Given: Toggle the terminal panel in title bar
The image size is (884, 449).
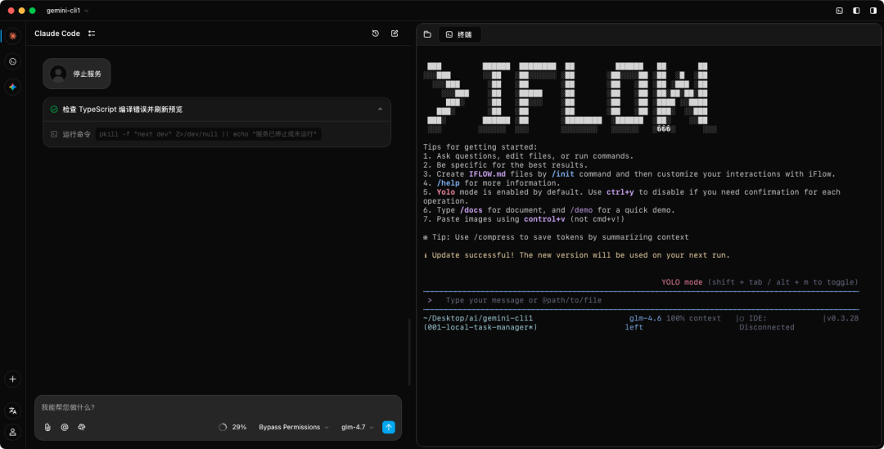Looking at the screenshot, I should tap(839, 11).
